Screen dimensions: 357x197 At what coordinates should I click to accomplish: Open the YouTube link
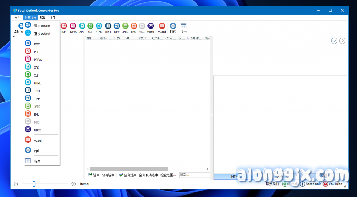point(333,184)
